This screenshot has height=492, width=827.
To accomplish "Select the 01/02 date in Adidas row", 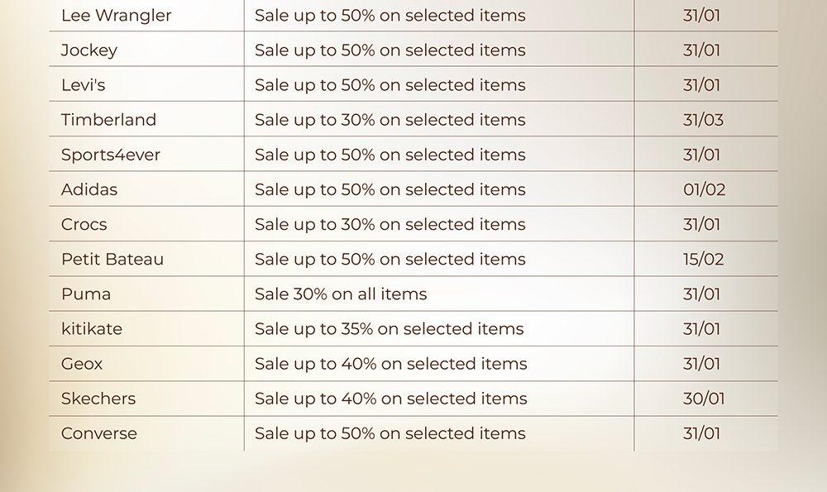I will pos(704,189).
